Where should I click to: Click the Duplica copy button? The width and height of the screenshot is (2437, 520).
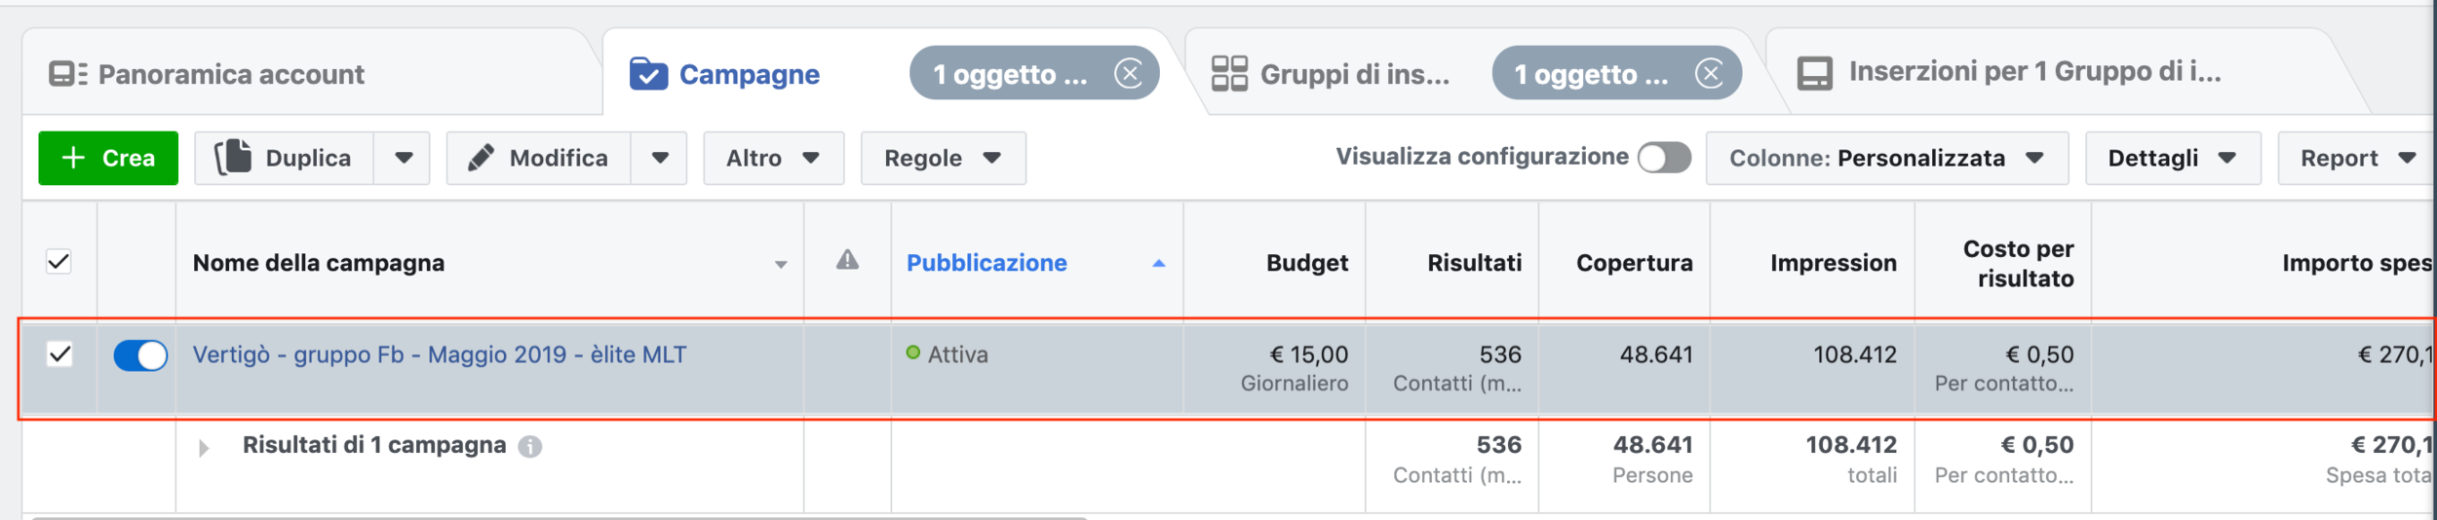point(285,158)
